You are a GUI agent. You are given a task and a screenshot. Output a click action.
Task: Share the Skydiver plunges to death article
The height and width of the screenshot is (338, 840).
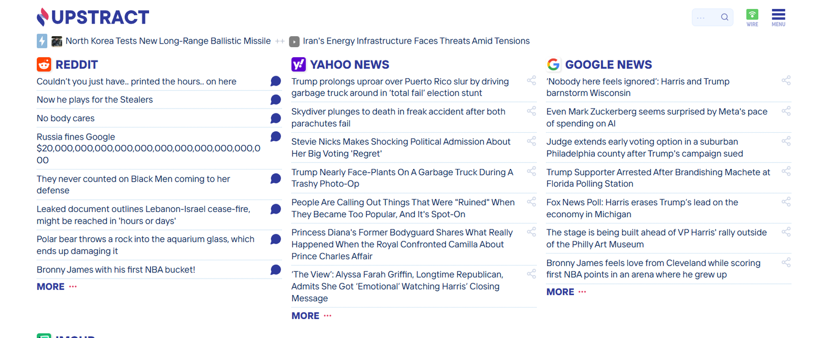[x=531, y=111]
